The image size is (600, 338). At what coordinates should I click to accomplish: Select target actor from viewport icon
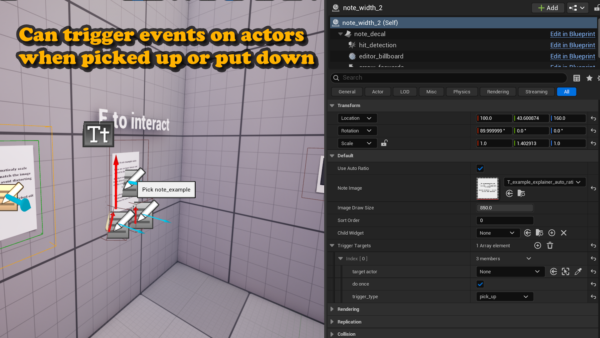coord(565,272)
